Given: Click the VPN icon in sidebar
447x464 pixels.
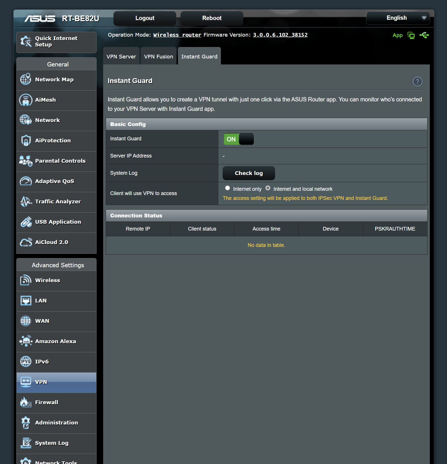Looking at the screenshot, I should click(26, 382).
